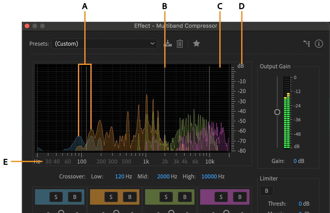Screen dimensions: 330x213
Task: Open the Presets dropdown
Action: [104, 44]
